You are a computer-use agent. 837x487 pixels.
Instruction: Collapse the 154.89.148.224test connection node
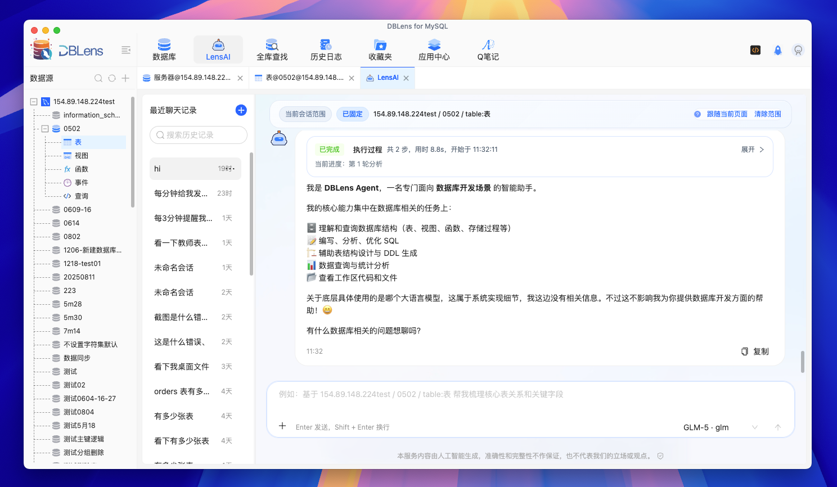point(34,102)
